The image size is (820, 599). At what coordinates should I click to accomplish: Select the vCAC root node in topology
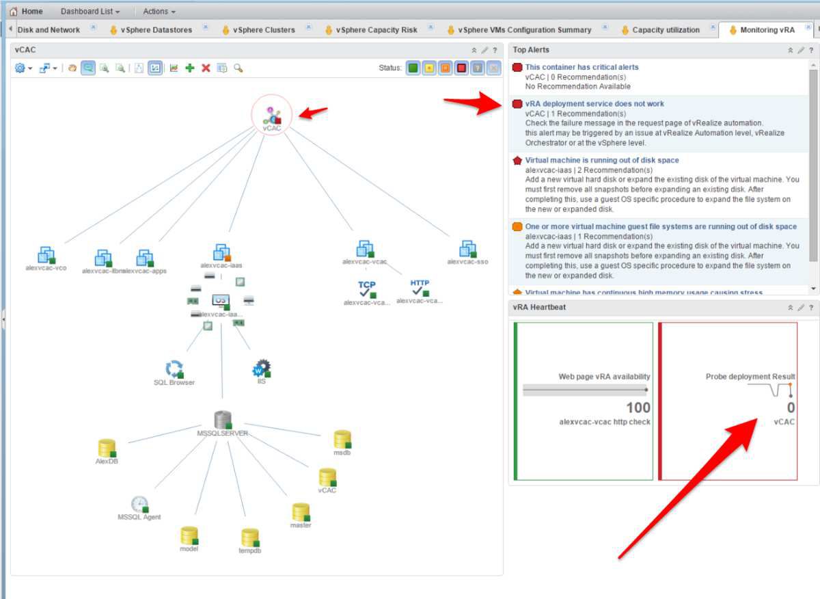pos(272,115)
